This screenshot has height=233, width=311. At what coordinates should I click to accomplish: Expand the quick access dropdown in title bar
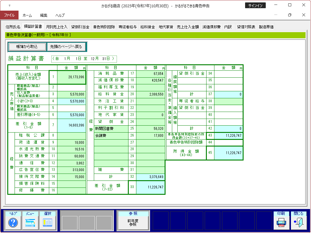pos(9,5)
